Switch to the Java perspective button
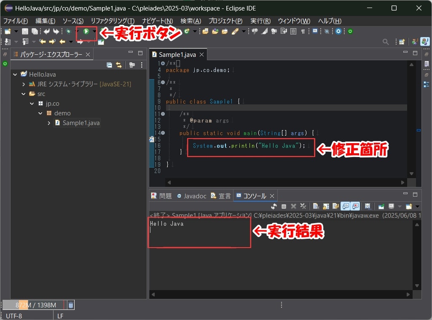432x320 pixels. pos(424,42)
